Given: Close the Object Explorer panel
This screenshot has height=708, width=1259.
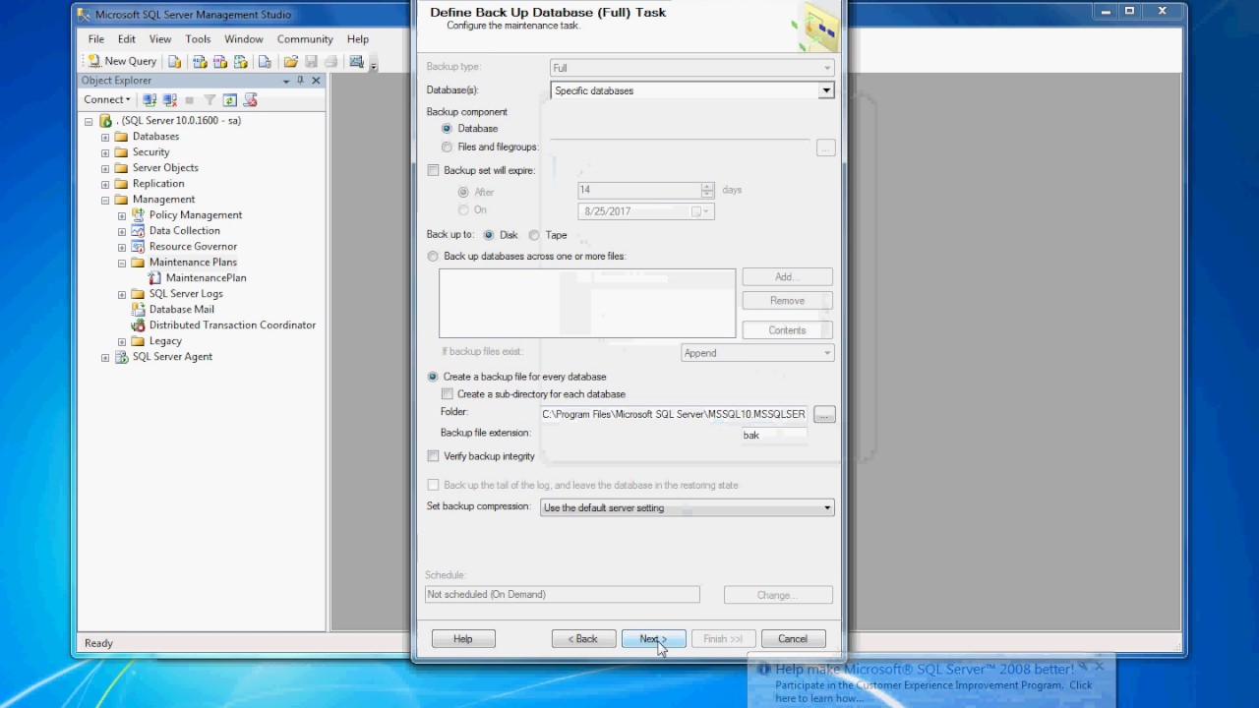Looking at the screenshot, I should click(x=316, y=81).
